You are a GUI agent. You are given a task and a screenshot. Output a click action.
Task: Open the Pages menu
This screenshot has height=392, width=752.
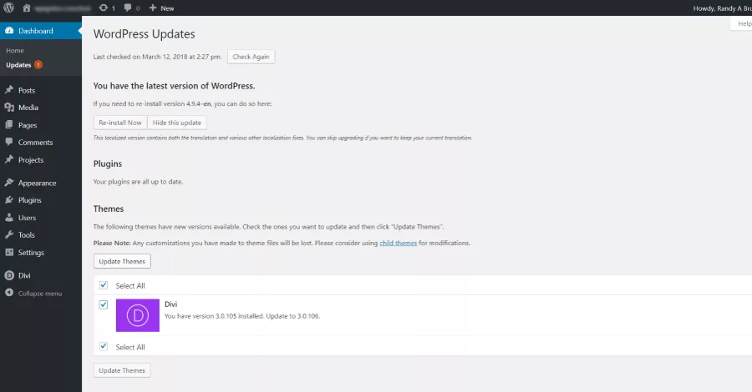point(28,125)
